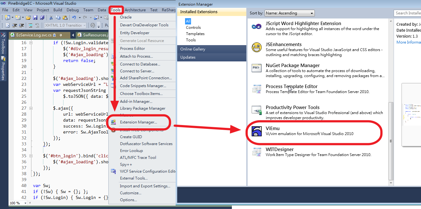421x209 pixels.
Task: Open the document tab overflow arrow
Action: [x=73, y=35]
